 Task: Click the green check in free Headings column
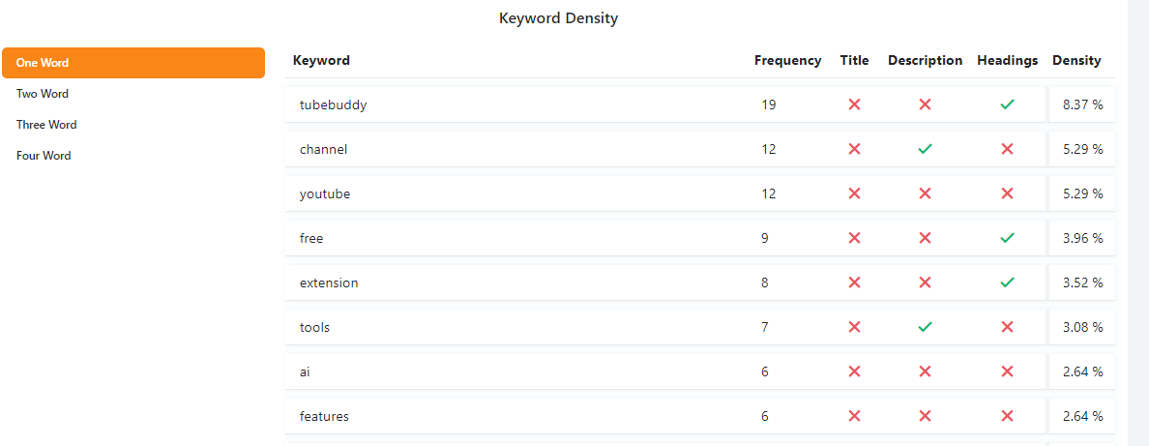point(1007,238)
